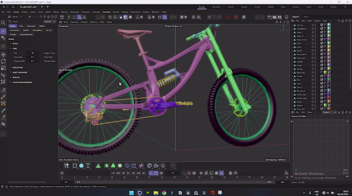Add a Text spline object
This screenshot has width=352, height=196.
tap(88, 166)
